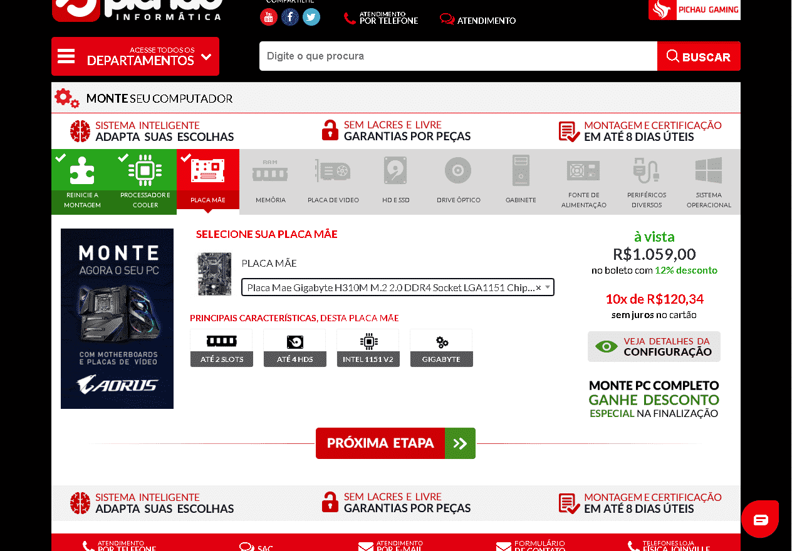Viewport: 792px width, 551px height.
Task: Open Pichau Twitter profile icon
Action: [x=311, y=17]
